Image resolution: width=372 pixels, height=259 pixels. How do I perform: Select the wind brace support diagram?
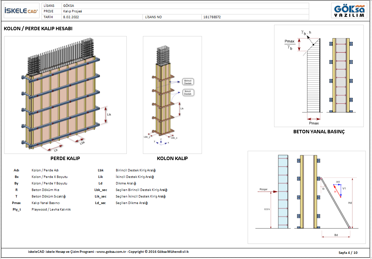coord(306,197)
